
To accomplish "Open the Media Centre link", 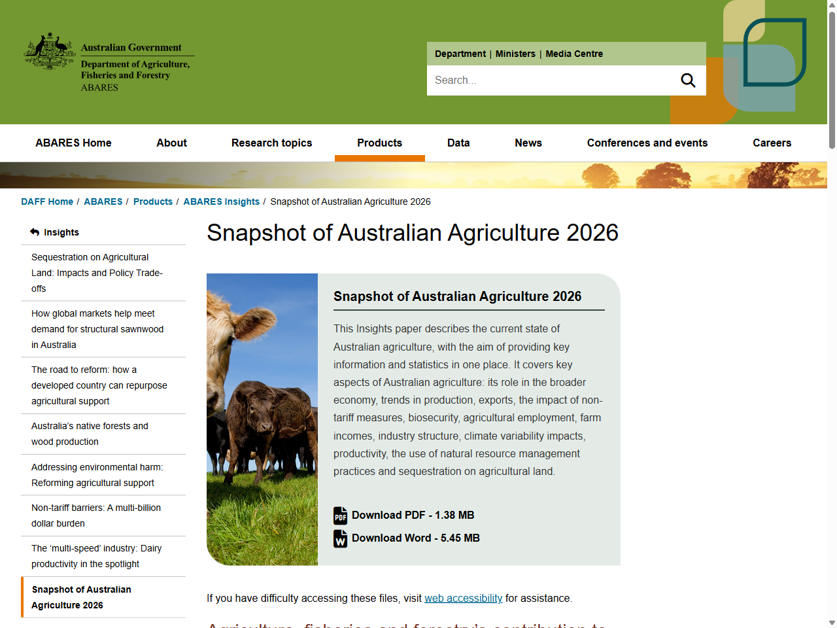I will tap(574, 54).
